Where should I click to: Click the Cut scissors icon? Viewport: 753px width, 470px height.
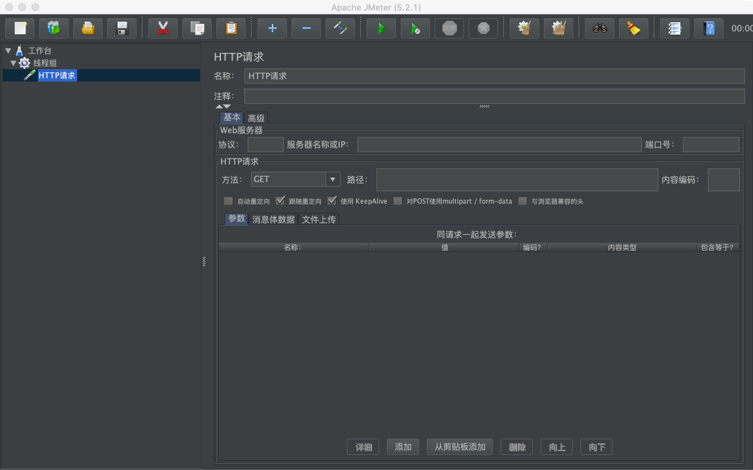[163, 28]
